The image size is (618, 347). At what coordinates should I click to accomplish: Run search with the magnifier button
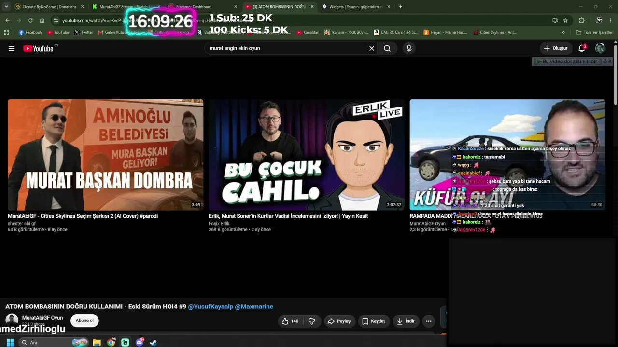pos(387,48)
